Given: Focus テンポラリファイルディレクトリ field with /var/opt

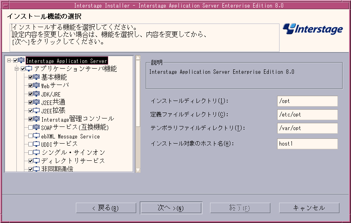Looking at the screenshot, I should click(x=307, y=128).
